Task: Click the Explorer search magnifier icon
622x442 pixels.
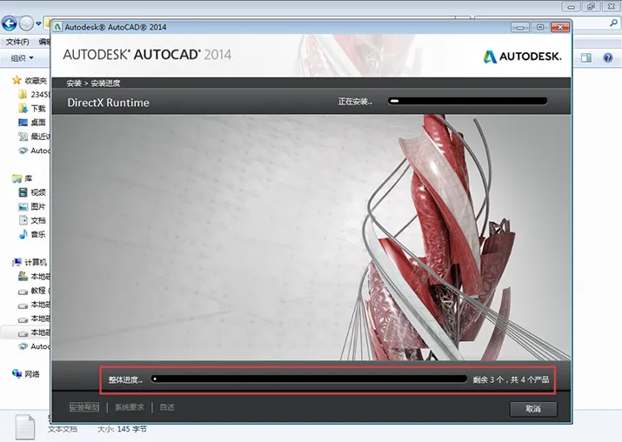Action: coord(613,23)
